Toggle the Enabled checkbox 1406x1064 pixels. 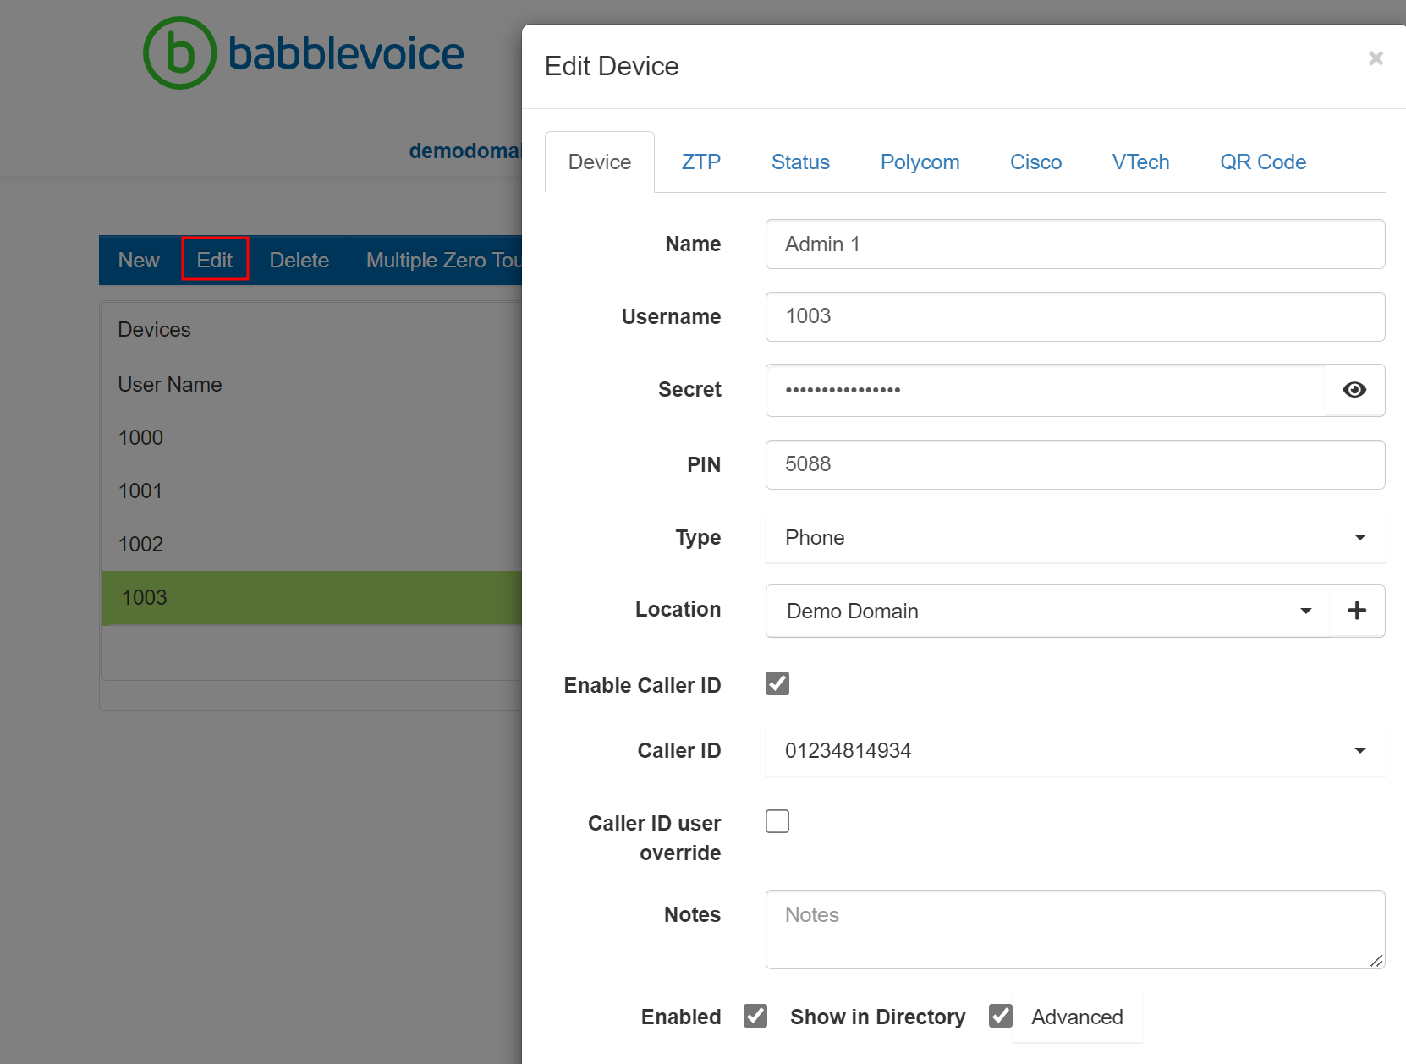(x=755, y=1016)
